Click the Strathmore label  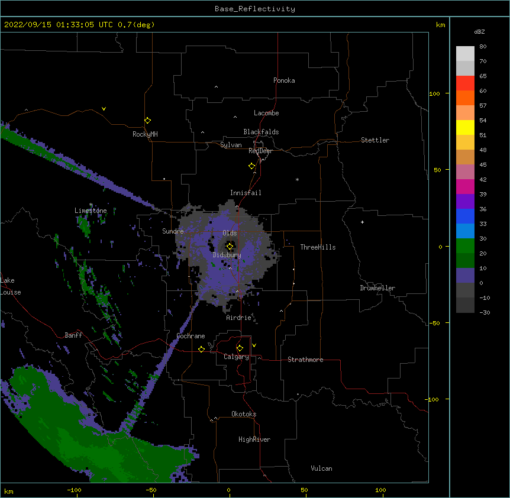pyautogui.click(x=305, y=360)
